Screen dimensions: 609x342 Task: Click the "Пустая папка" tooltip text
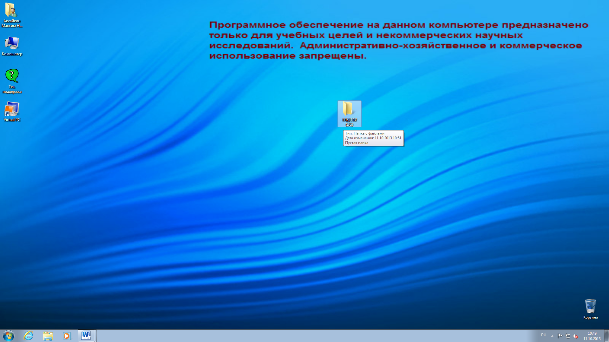coord(357,143)
